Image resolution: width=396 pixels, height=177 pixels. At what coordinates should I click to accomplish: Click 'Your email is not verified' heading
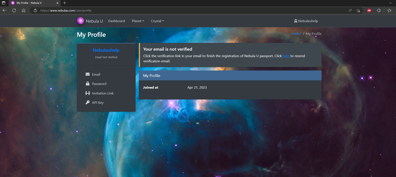(x=168, y=49)
